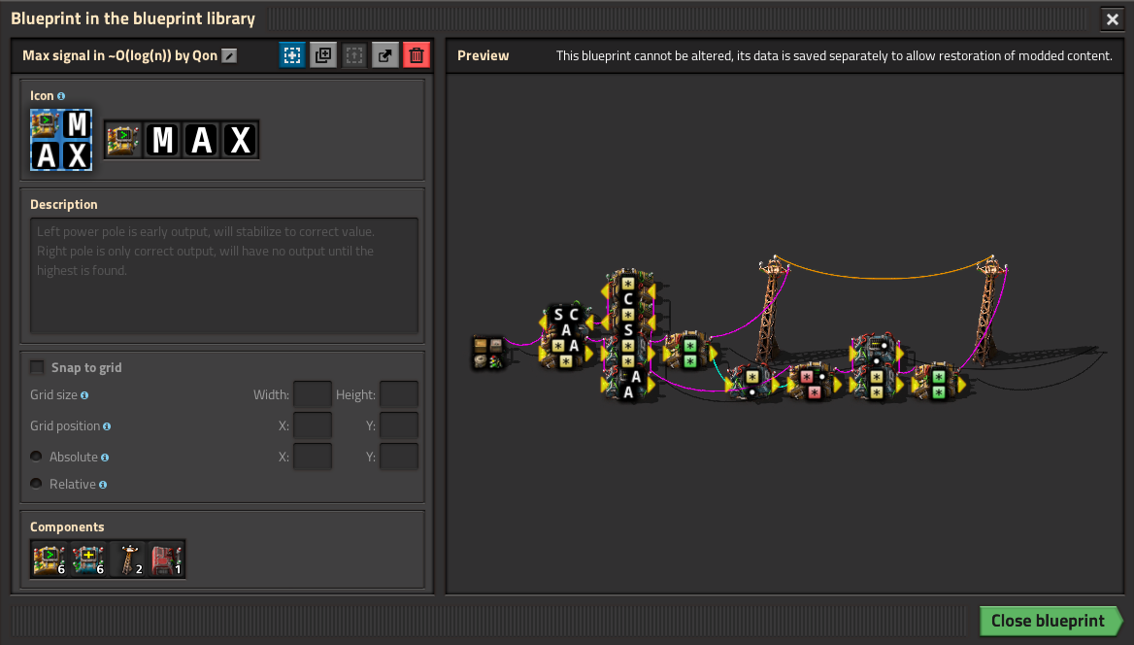The height and width of the screenshot is (645, 1134).
Task: Delete the blueprint with the red trash button
Action: pyautogui.click(x=417, y=55)
